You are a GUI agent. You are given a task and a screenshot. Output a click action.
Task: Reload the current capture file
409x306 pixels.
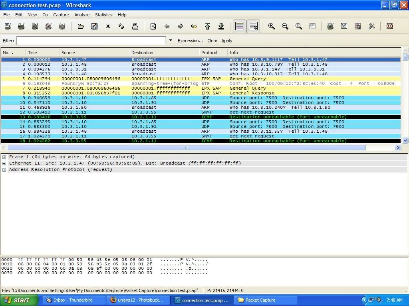pos(121,26)
